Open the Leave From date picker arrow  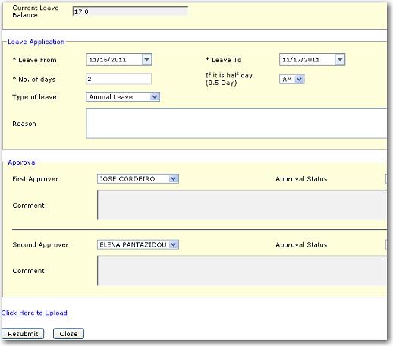[x=146, y=60]
